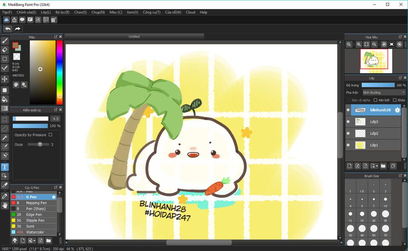Open the palette icon in color panel
This screenshot has height=251, width=408.
pos(16,85)
